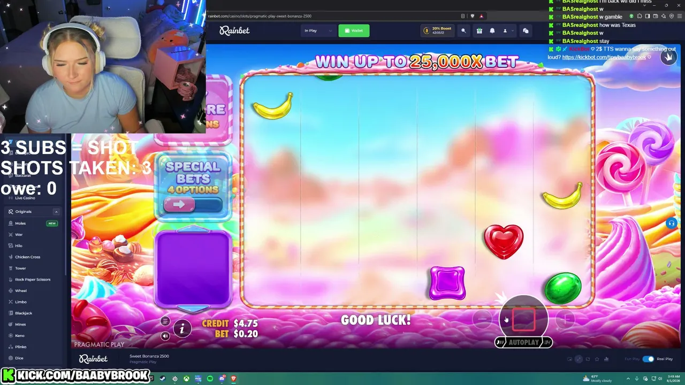Decrease the bet with the minus button

(x=482, y=319)
